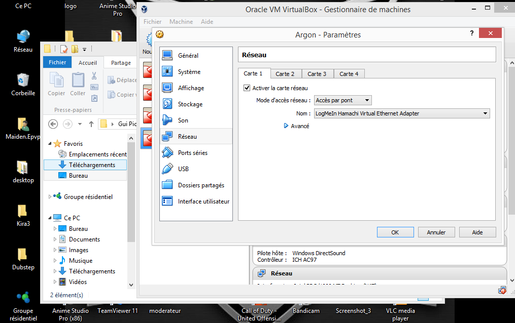Viewport: 515px width, 323px height.
Task: Collapse the Ce PC tree node
Action: [x=50, y=218]
